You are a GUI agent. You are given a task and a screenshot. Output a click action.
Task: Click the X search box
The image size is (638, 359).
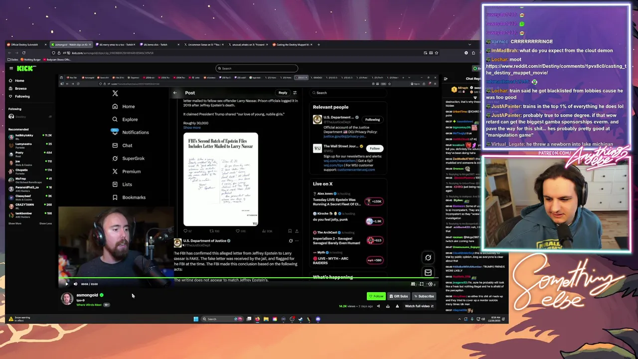tap(349, 93)
